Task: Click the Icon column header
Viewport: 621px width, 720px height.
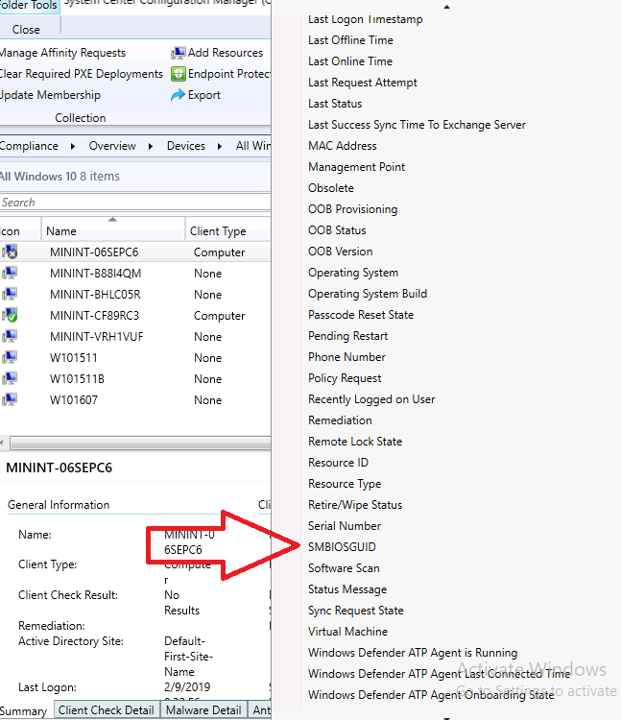Action: 20,231
